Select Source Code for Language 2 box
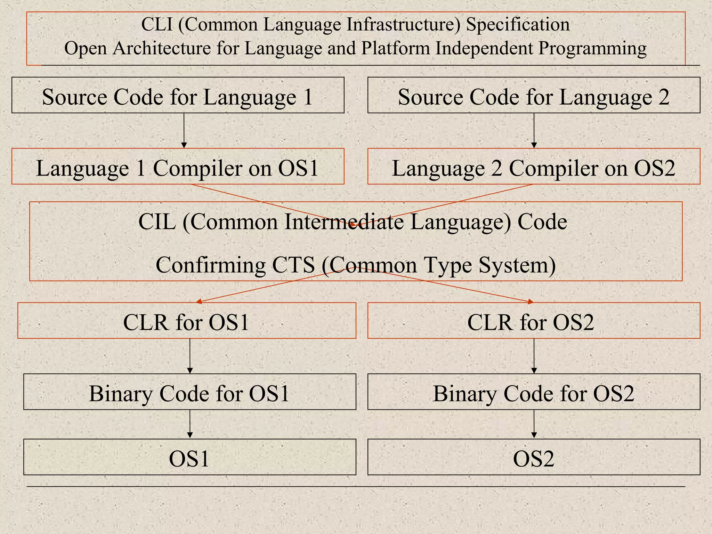Image resolution: width=712 pixels, height=534 pixels. pyautogui.click(x=533, y=96)
